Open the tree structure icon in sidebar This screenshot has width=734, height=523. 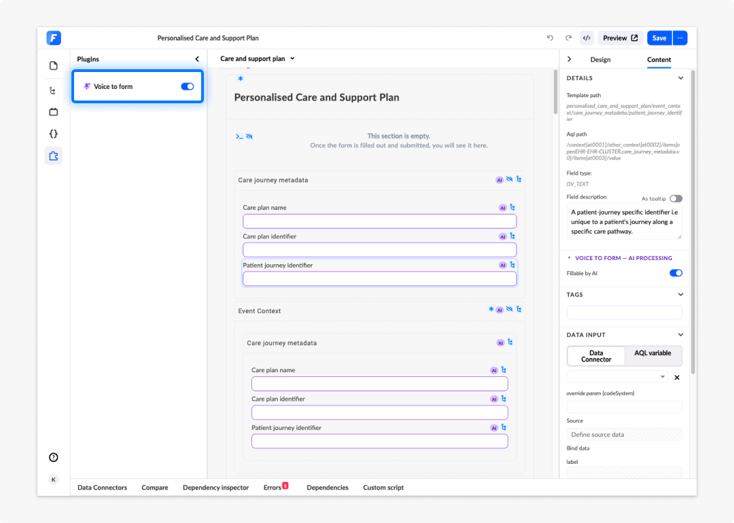click(x=52, y=90)
